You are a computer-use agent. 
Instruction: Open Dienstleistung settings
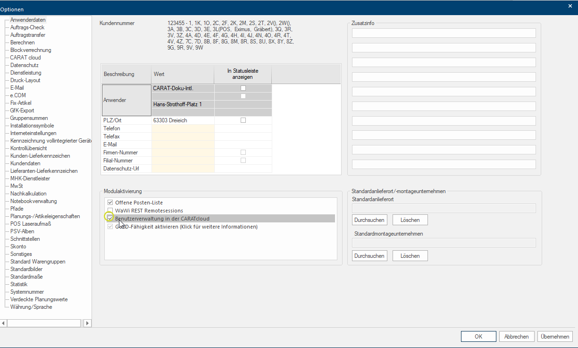(26, 73)
